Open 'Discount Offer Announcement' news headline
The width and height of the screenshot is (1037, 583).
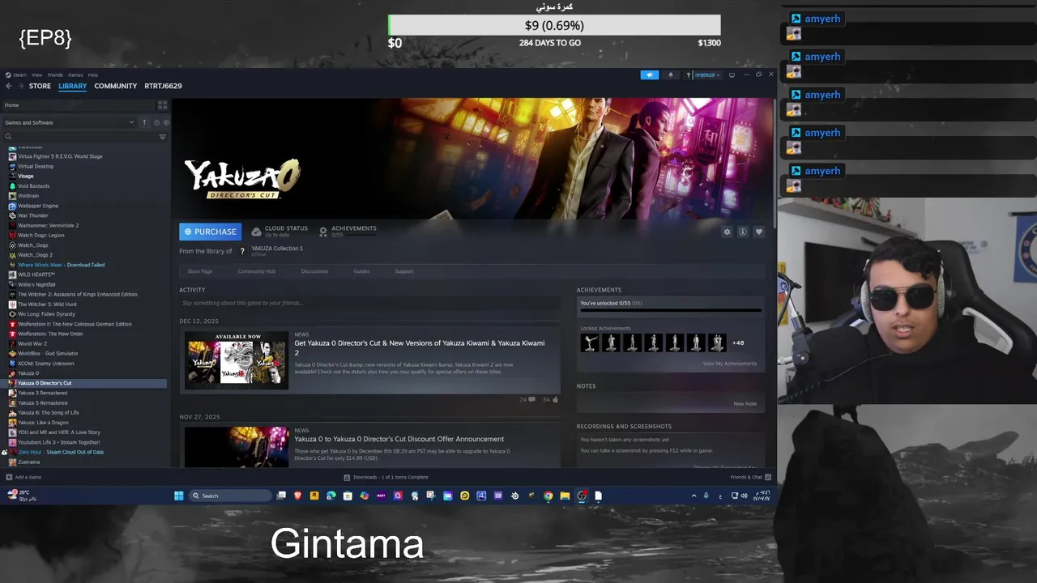[x=399, y=439]
